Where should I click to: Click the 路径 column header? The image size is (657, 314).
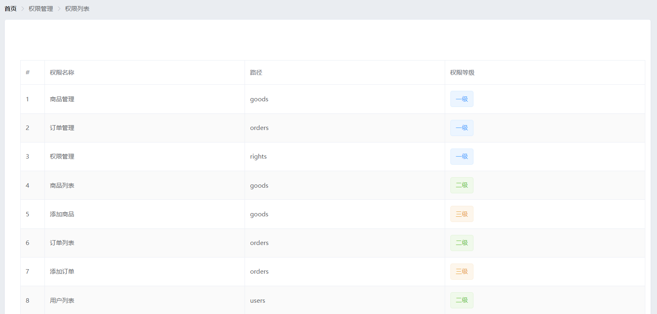256,73
